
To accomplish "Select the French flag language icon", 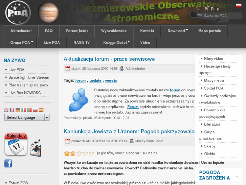I will pos(12,110).
